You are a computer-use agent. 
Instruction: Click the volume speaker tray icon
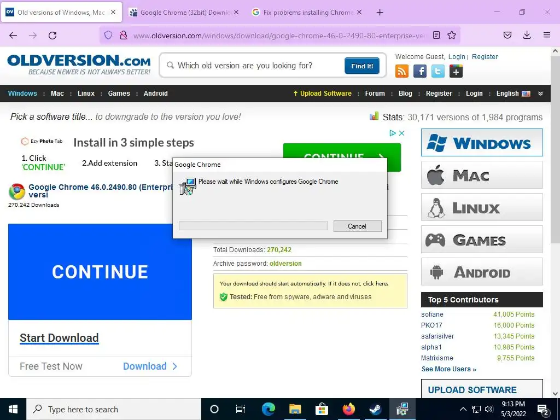489,409
